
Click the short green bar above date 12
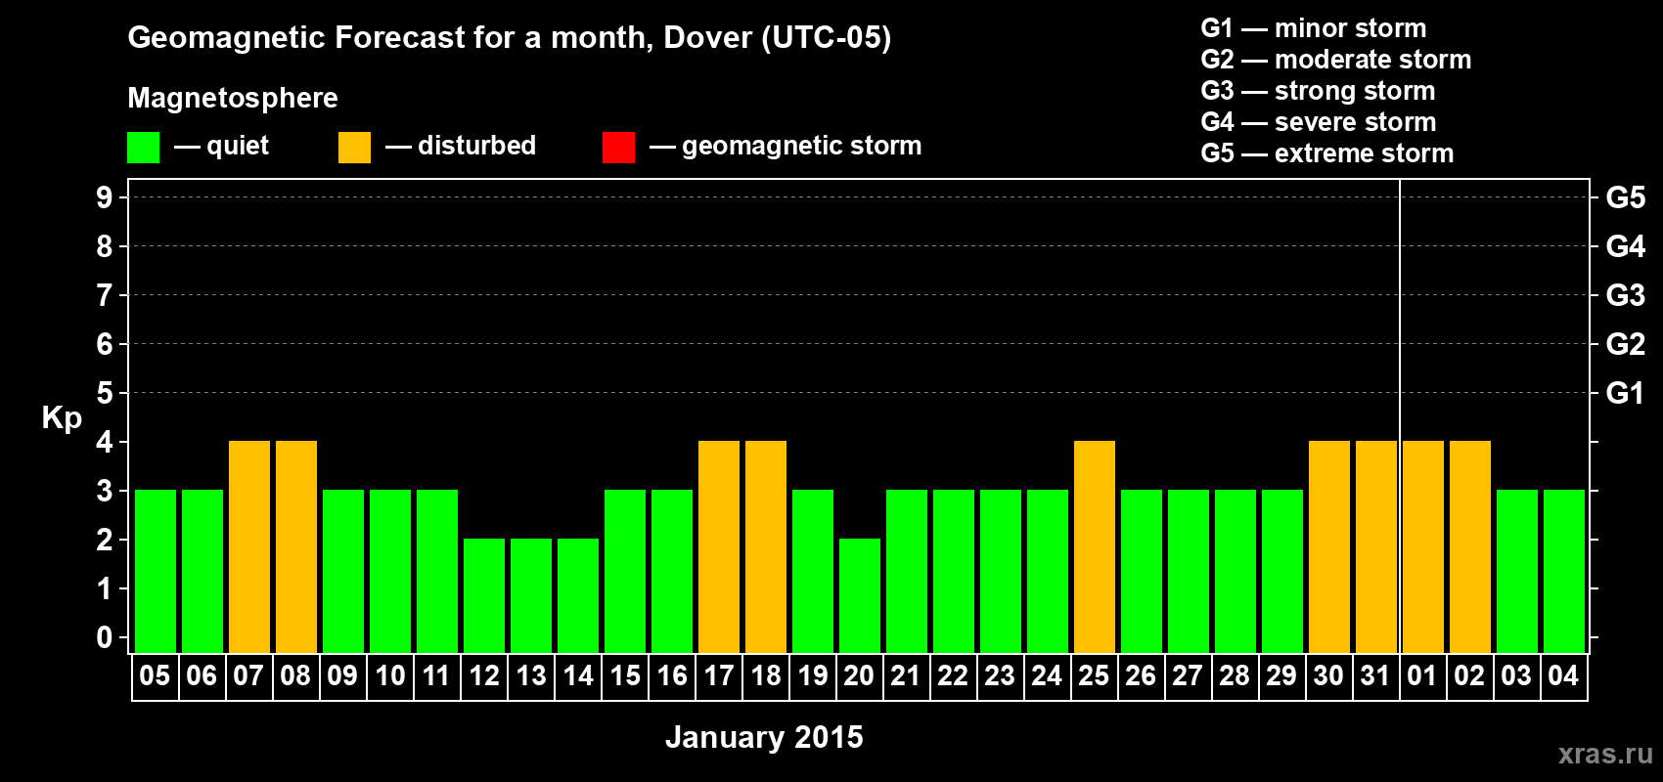click(x=484, y=595)
